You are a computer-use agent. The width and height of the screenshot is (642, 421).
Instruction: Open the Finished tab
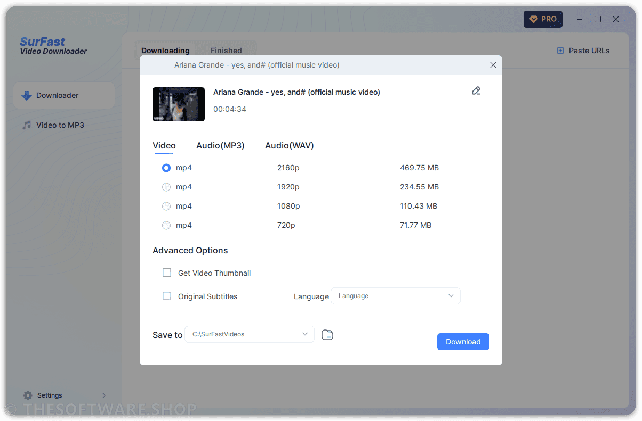pyautogui.click(x=226, y=51)
